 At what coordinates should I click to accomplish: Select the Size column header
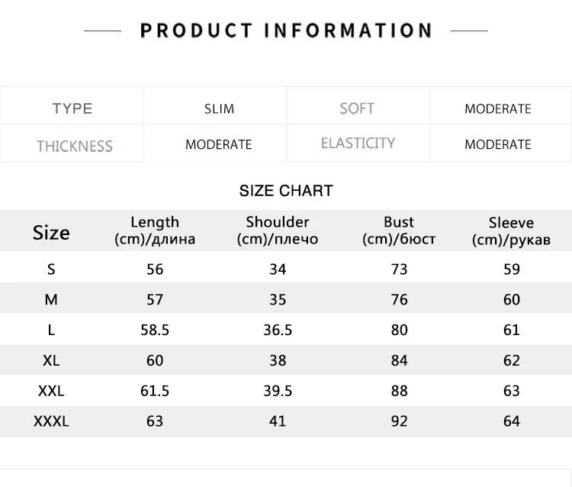tap(51, 233)
